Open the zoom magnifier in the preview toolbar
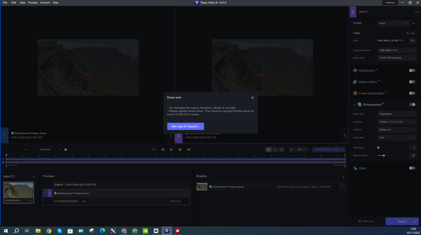 coord(292,149)
